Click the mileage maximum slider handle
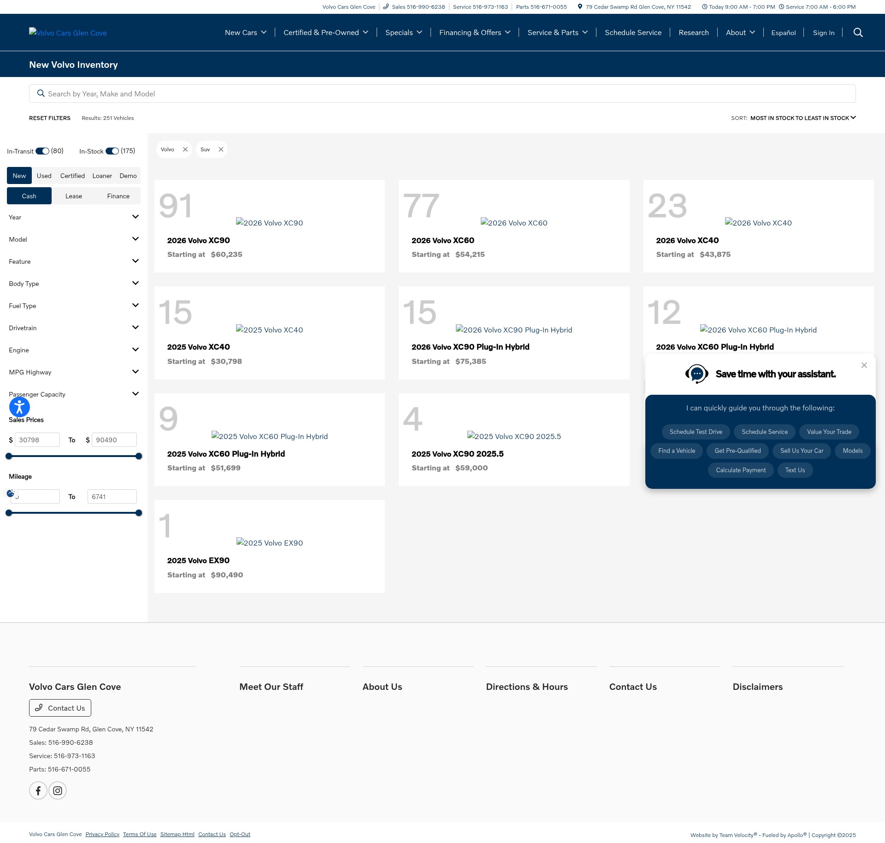Screen dimensions: 885x843 click(139, 513)
